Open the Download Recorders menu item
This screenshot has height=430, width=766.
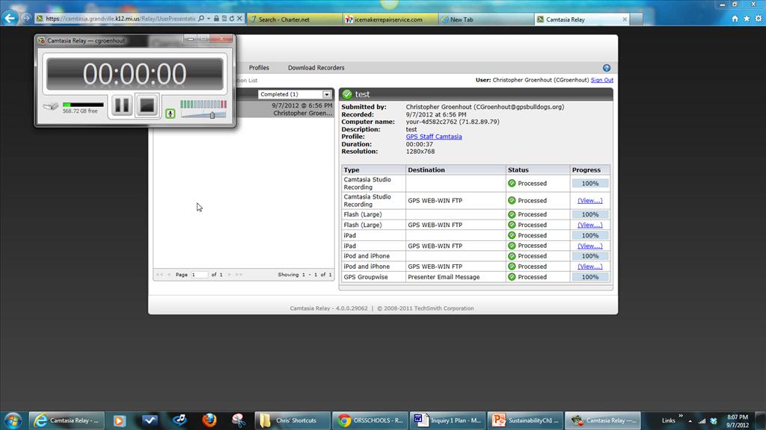(x=316, y=68)
